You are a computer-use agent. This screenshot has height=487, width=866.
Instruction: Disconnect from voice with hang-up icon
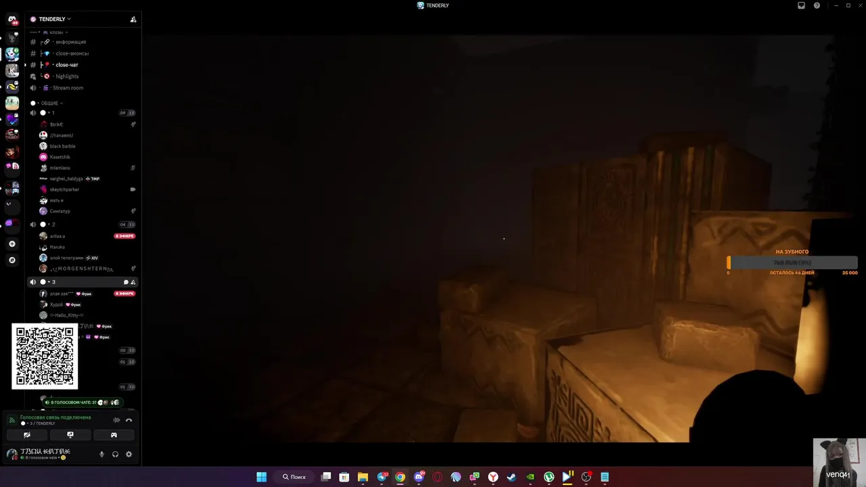pyautogui.click(x=129, y=420)
